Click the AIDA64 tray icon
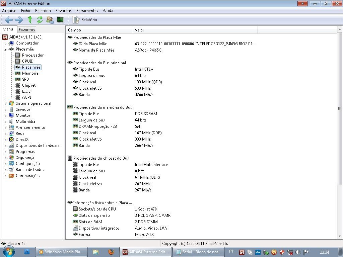 point(242,252)
